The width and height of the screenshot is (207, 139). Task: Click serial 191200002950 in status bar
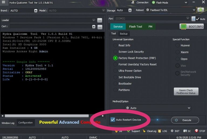point(10,137)
